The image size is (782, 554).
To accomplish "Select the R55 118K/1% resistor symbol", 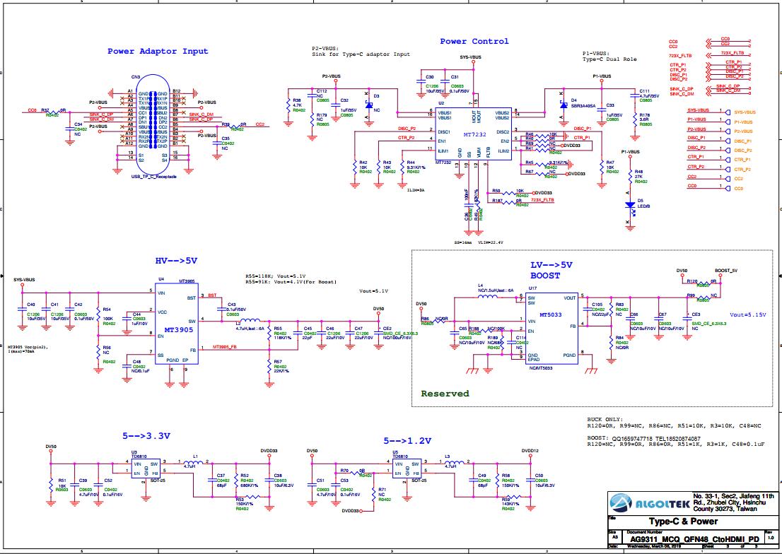I will [269, 333].
